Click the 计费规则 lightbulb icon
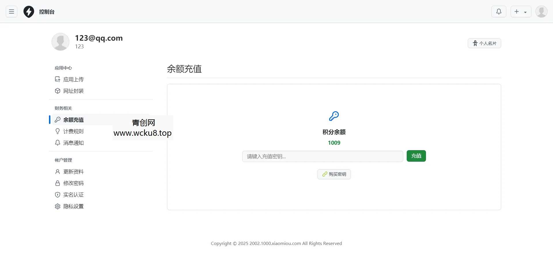Image resolution: width=553 pixels, height=264 pixels. [57, 131]
